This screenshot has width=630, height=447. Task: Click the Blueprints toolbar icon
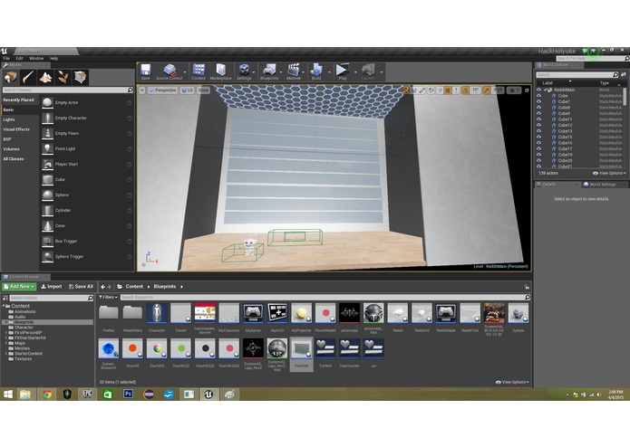269,71
